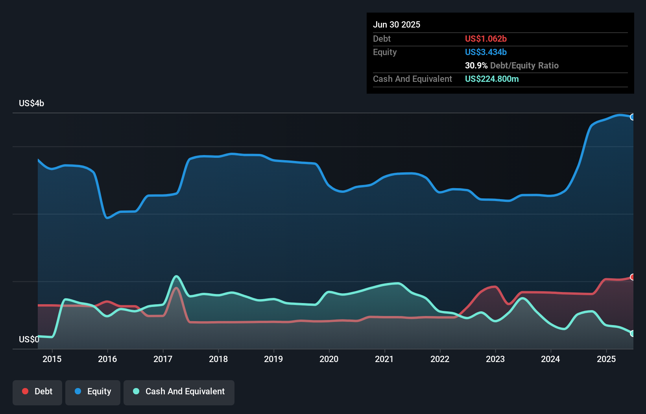This screenshot has height=414, width=646.
Task: Click the US$4b y-axis label
Action: pyautogui.click(x=31, y=103)
